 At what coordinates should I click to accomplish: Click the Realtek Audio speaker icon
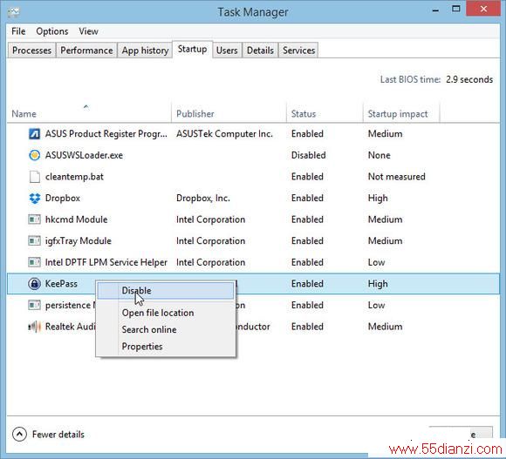pos(35,327)
